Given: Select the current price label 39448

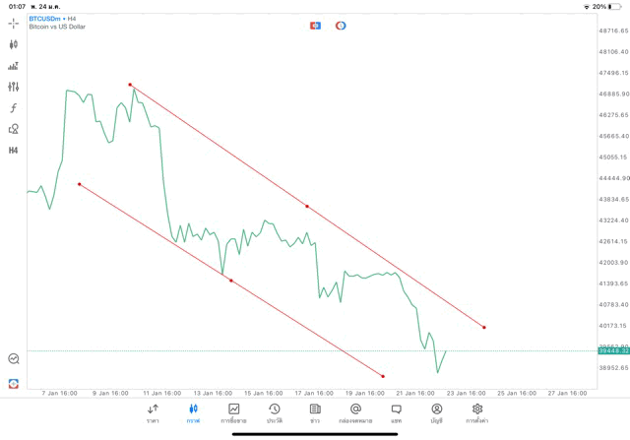Looking at the screenshot, I should (x=611, y=350).
